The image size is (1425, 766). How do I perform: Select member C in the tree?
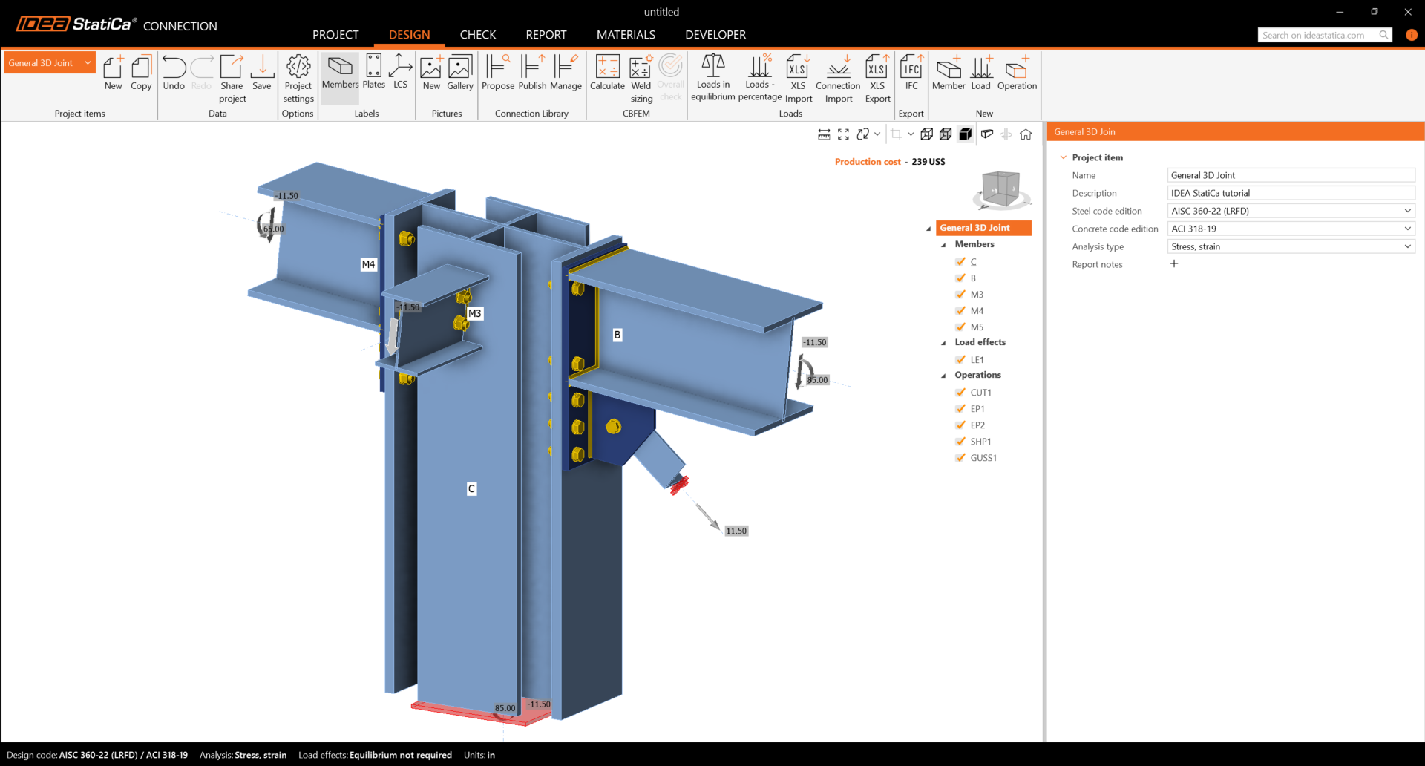(x=973, y=262)
